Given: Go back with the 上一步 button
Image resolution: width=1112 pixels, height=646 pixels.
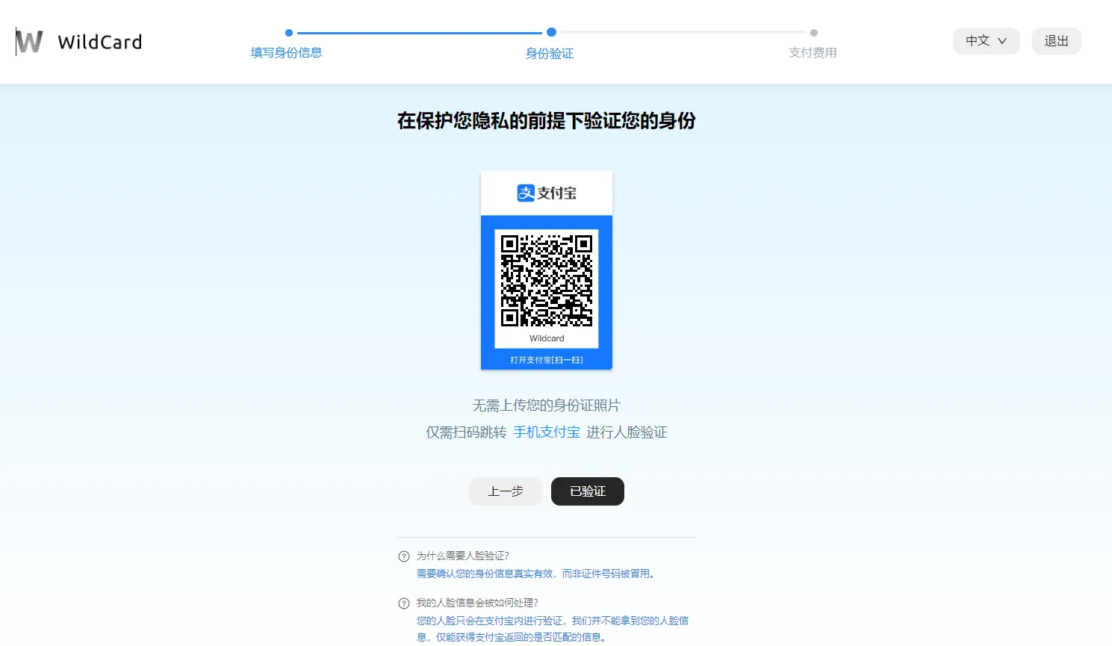Looking at the screenshot, I should 506,491.
